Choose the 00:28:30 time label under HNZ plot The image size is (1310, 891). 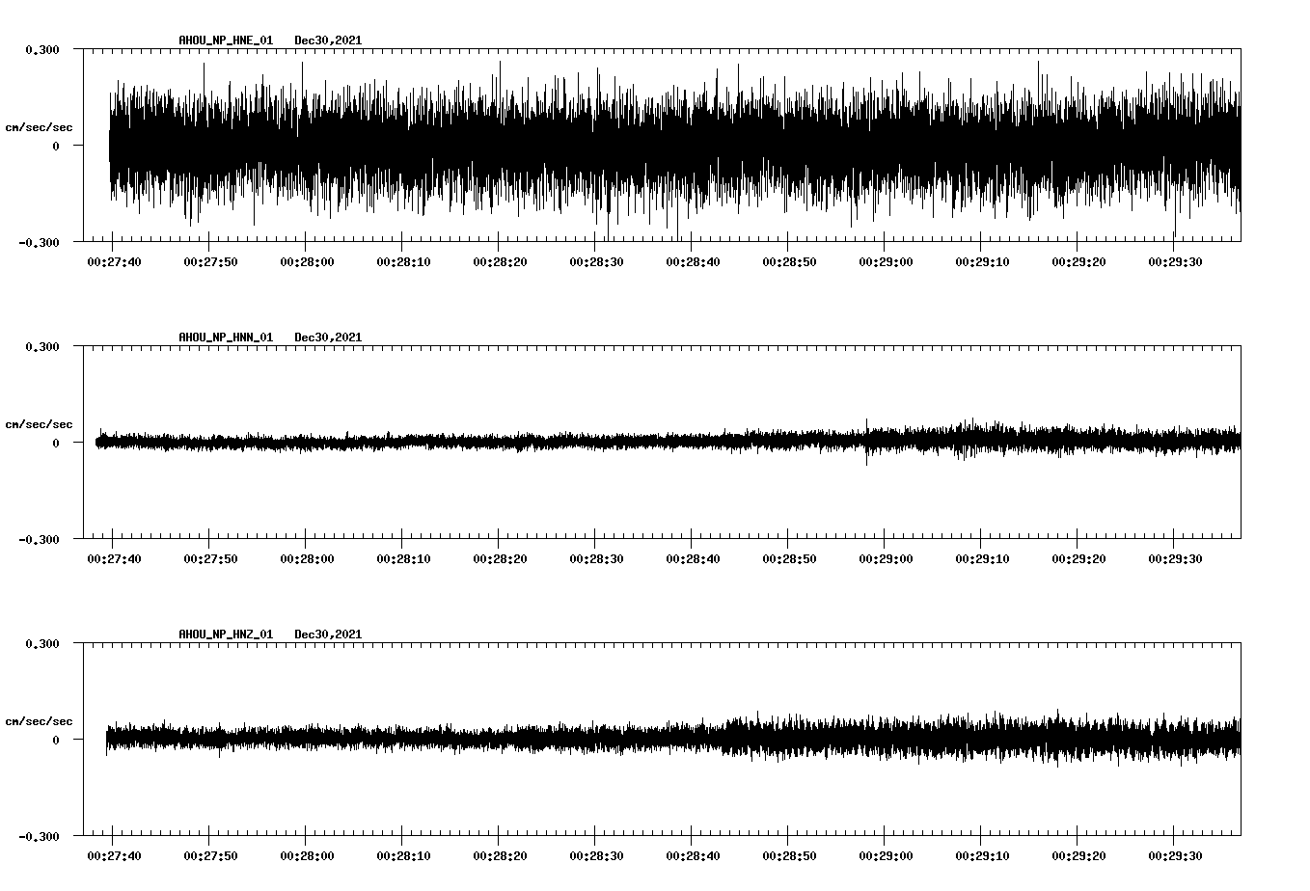[x=596, y=855]
